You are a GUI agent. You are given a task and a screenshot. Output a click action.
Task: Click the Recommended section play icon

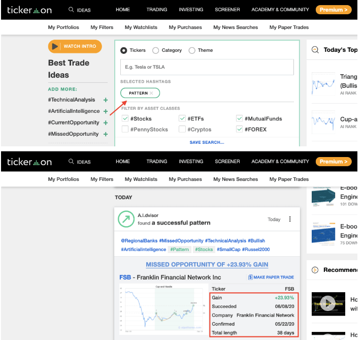pos(315,270)
